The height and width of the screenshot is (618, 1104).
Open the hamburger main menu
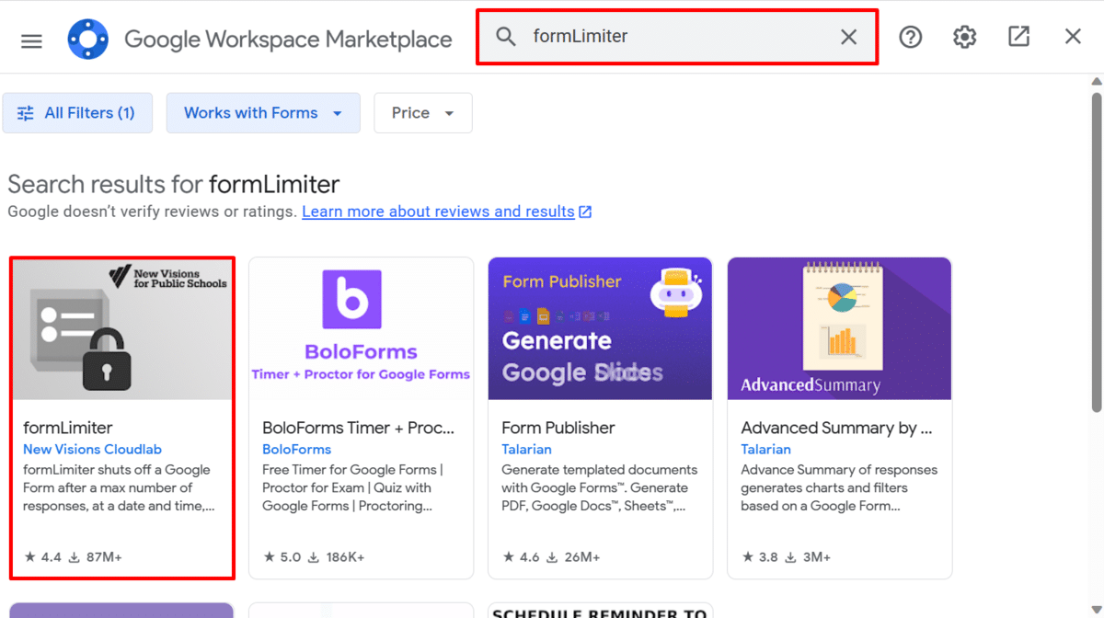point(31,40)
